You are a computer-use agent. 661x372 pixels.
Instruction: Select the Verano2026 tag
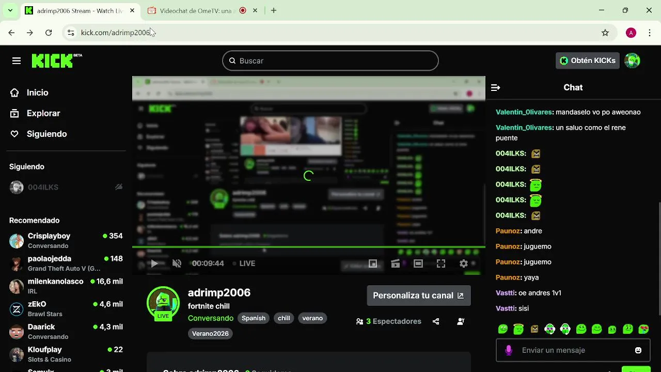[x=210, y=334]
